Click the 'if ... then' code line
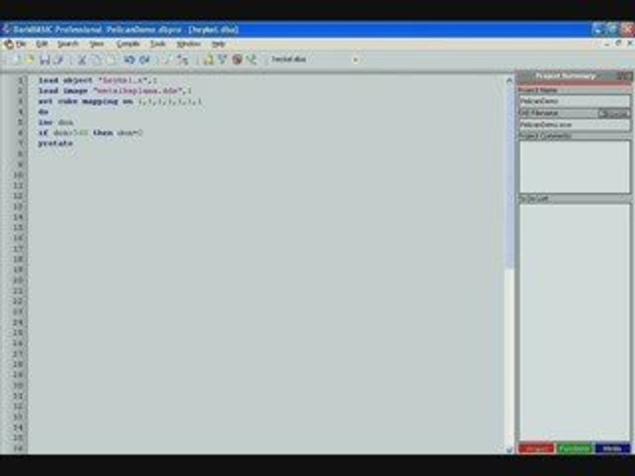The height and width of the screenshot is (476, 635). pos(91,133)
